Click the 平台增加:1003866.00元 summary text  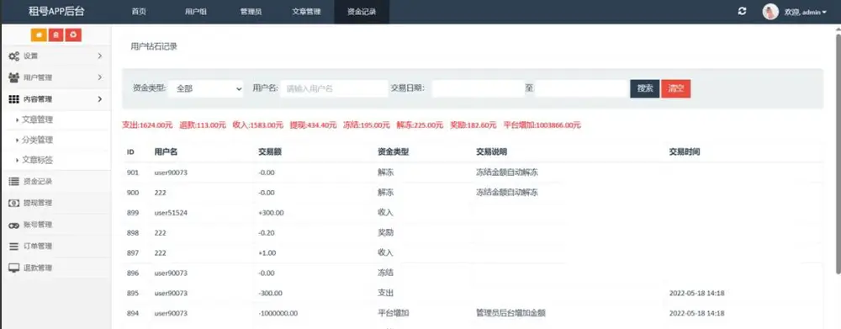click(x=542, y=125)
